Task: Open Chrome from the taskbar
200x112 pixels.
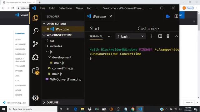Action: 133,109
